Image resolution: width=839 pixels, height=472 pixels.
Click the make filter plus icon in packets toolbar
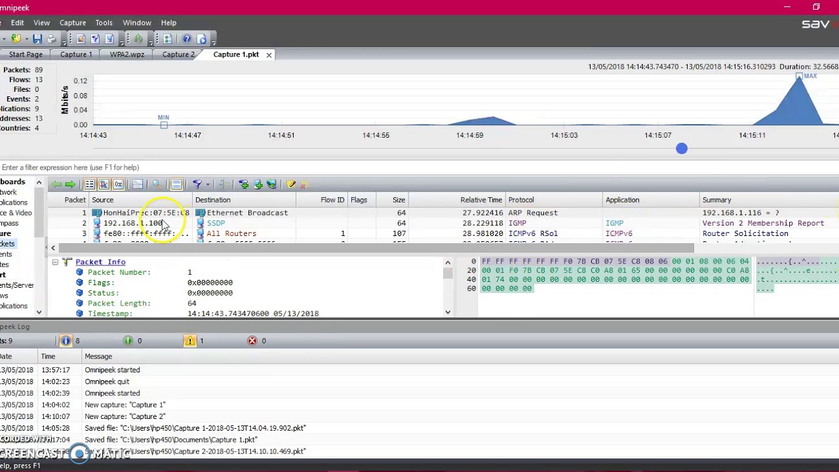pyautogui.click(x=243, y=185)
